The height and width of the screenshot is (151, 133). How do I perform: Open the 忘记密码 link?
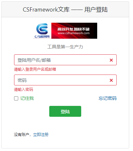point(107,98)
